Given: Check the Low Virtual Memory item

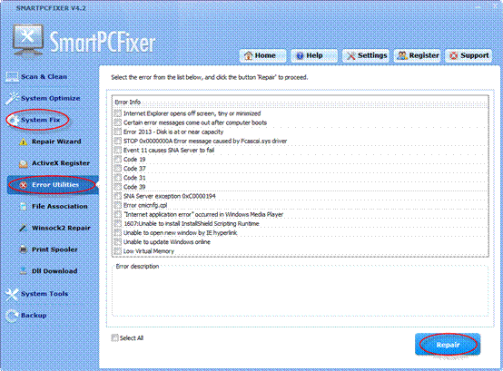Looking at the screenshot, I should click(x=118, y=251).
